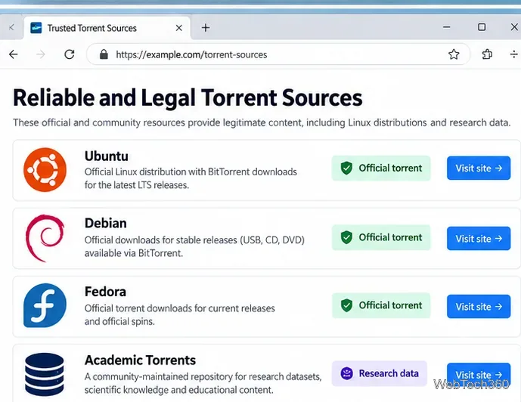521x402 pixels.
Task: Click the Reliable and Legal Torrent Sources heading
Action: pos(188,97)
